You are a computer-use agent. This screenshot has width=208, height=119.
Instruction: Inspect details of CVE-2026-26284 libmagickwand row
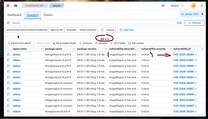8,55
